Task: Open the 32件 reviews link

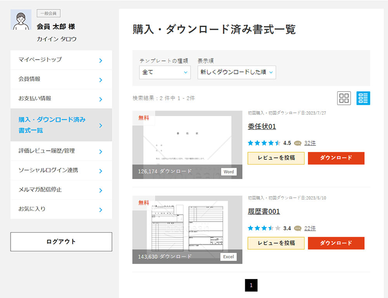Action: tap(310, 143)
